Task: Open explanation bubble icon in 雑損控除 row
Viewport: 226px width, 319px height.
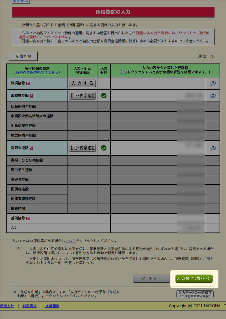Action: (x=213, y=83)
